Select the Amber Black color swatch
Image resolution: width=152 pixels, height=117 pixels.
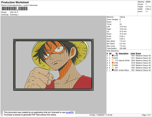[113, 70]
